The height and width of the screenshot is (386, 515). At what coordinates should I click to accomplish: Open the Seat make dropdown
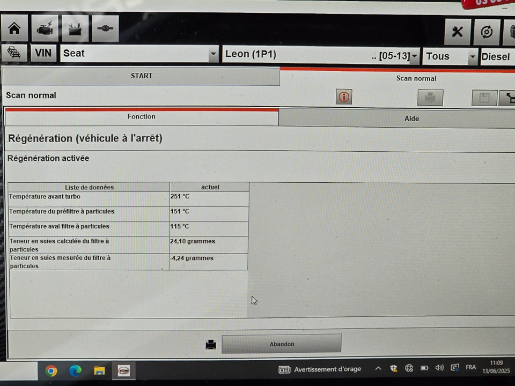pos(139,53)
